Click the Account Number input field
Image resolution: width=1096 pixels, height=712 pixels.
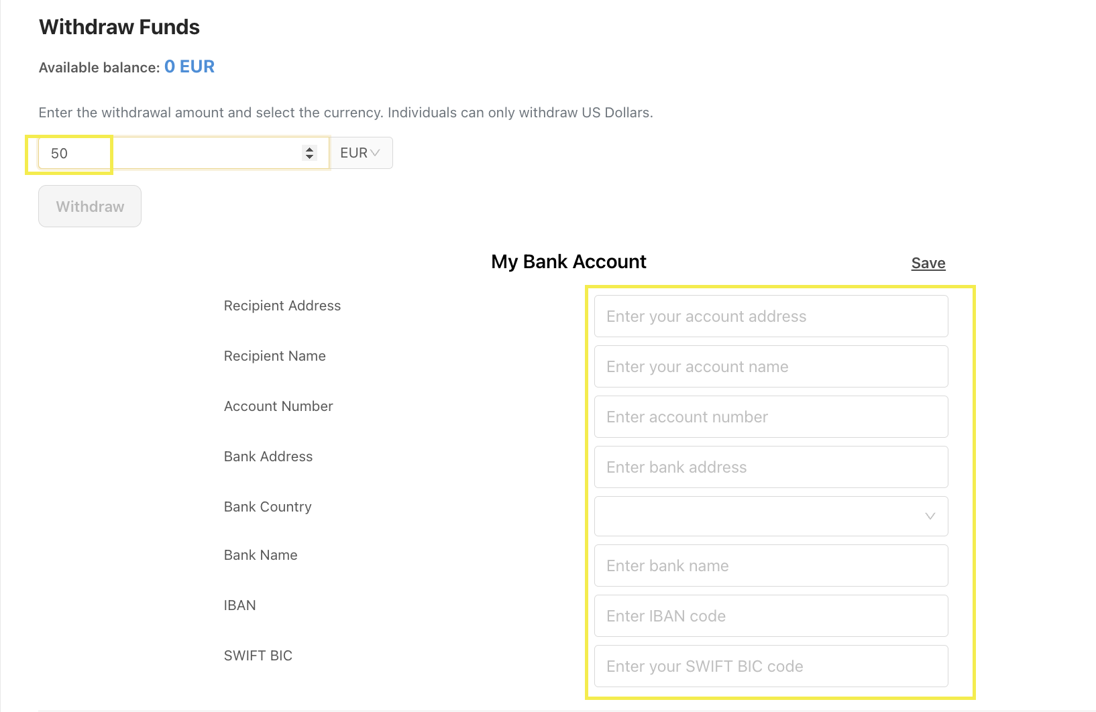tap(771, 417)
